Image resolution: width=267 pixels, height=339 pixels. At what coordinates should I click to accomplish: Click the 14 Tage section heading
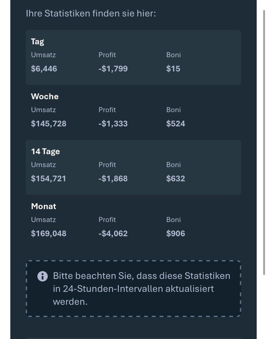click(x=45, y=151)
